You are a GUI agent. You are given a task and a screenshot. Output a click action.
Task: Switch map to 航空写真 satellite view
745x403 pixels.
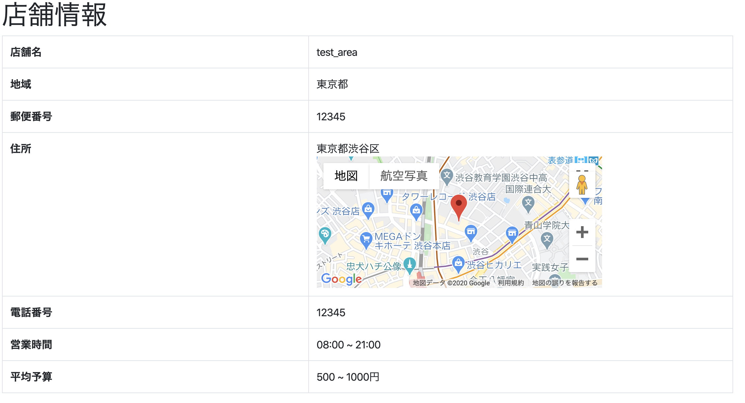(404, 176)
